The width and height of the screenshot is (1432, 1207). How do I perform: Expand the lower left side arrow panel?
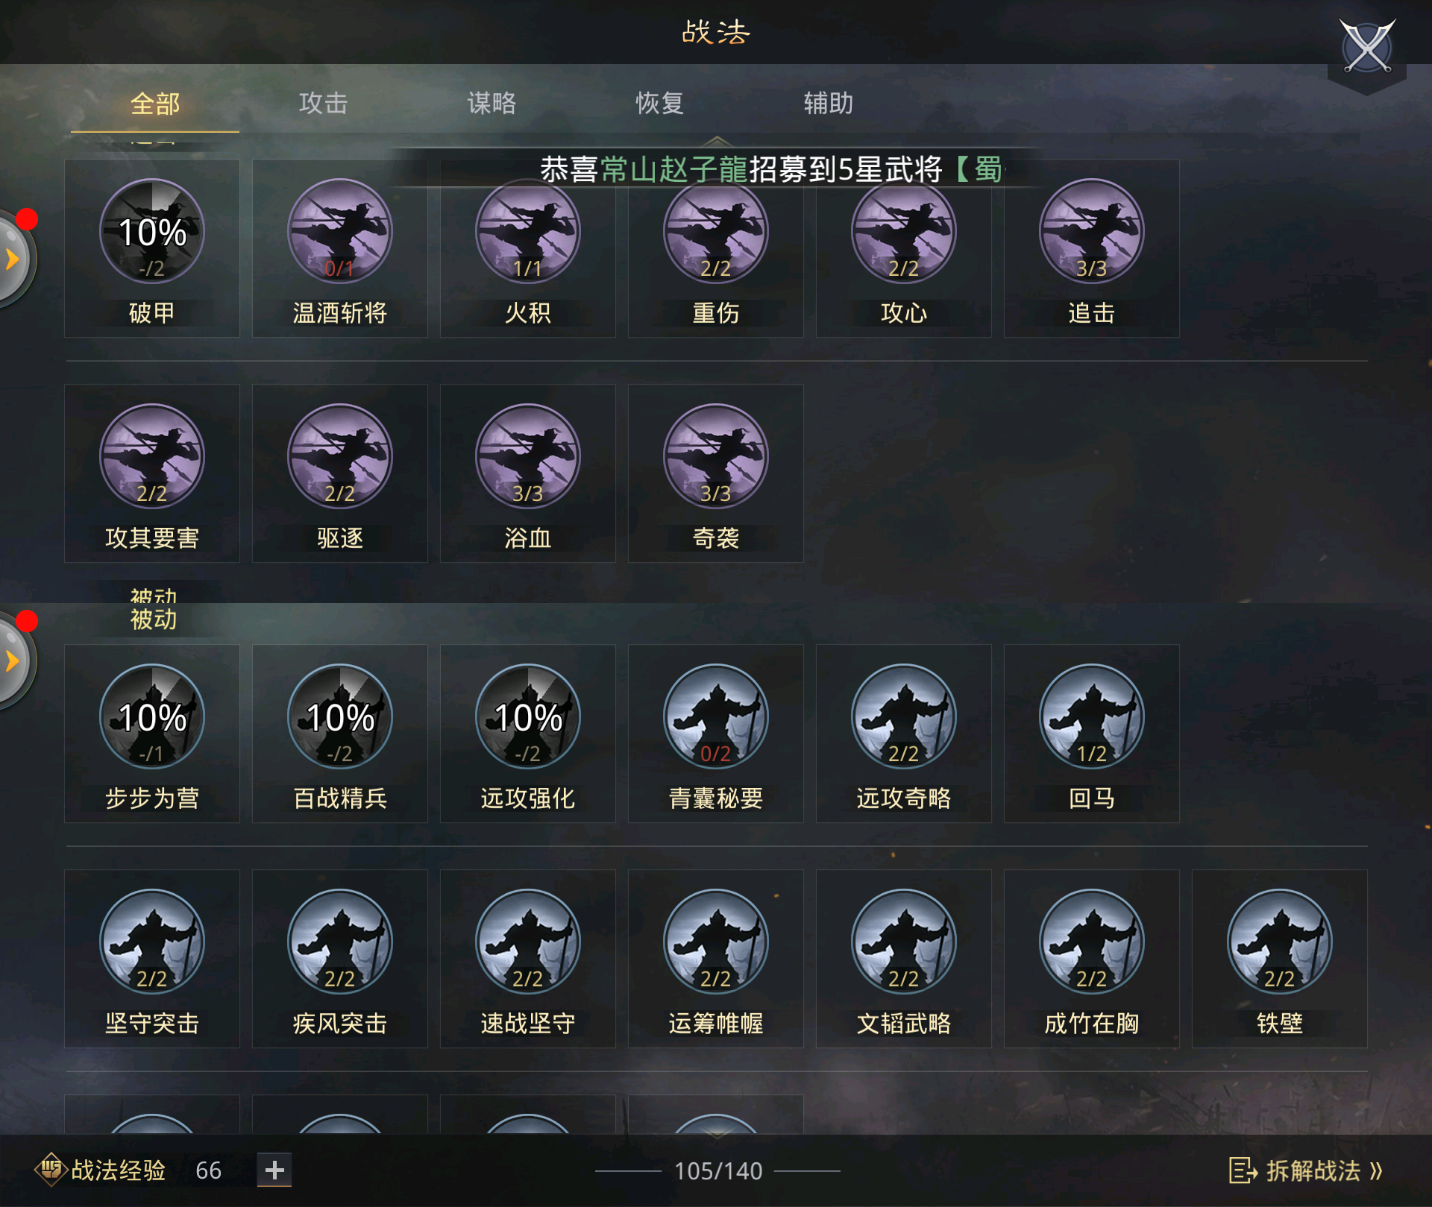13,661
